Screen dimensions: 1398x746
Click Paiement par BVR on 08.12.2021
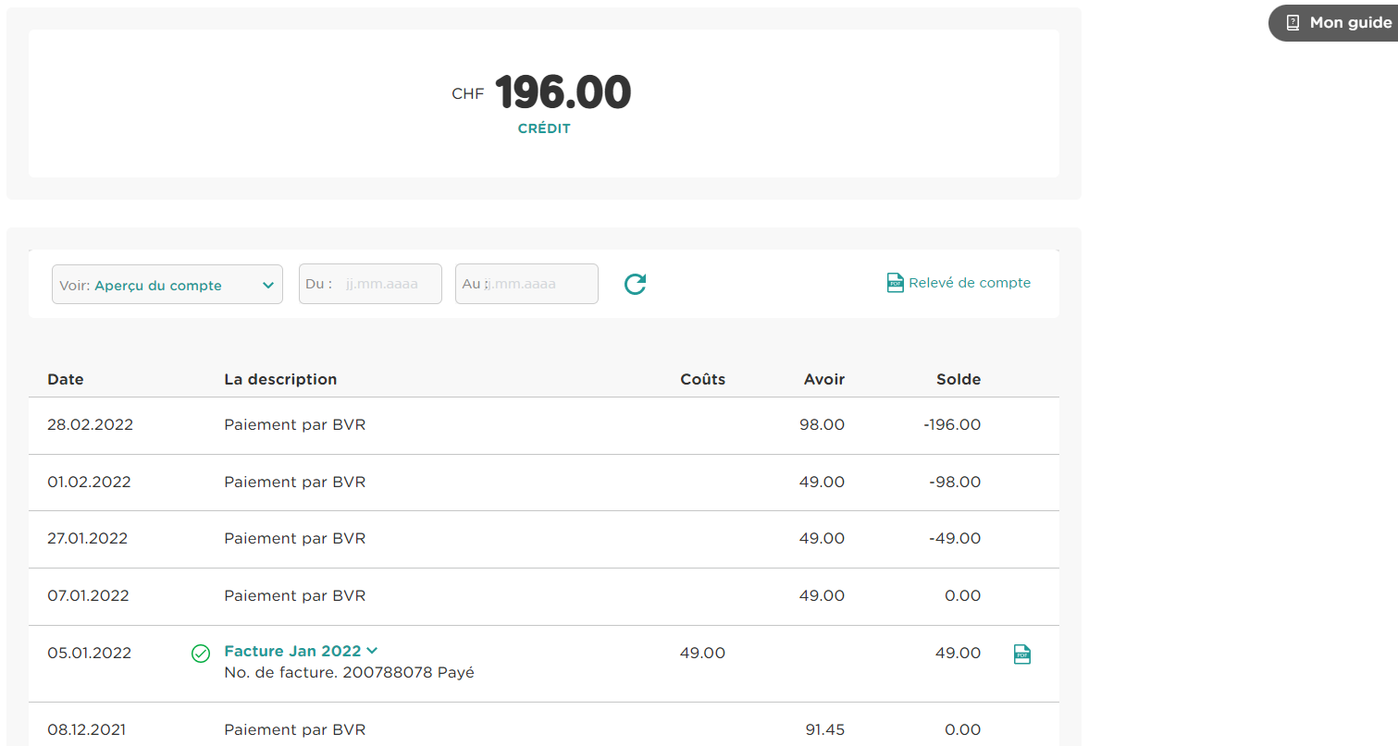click(295, 729)
